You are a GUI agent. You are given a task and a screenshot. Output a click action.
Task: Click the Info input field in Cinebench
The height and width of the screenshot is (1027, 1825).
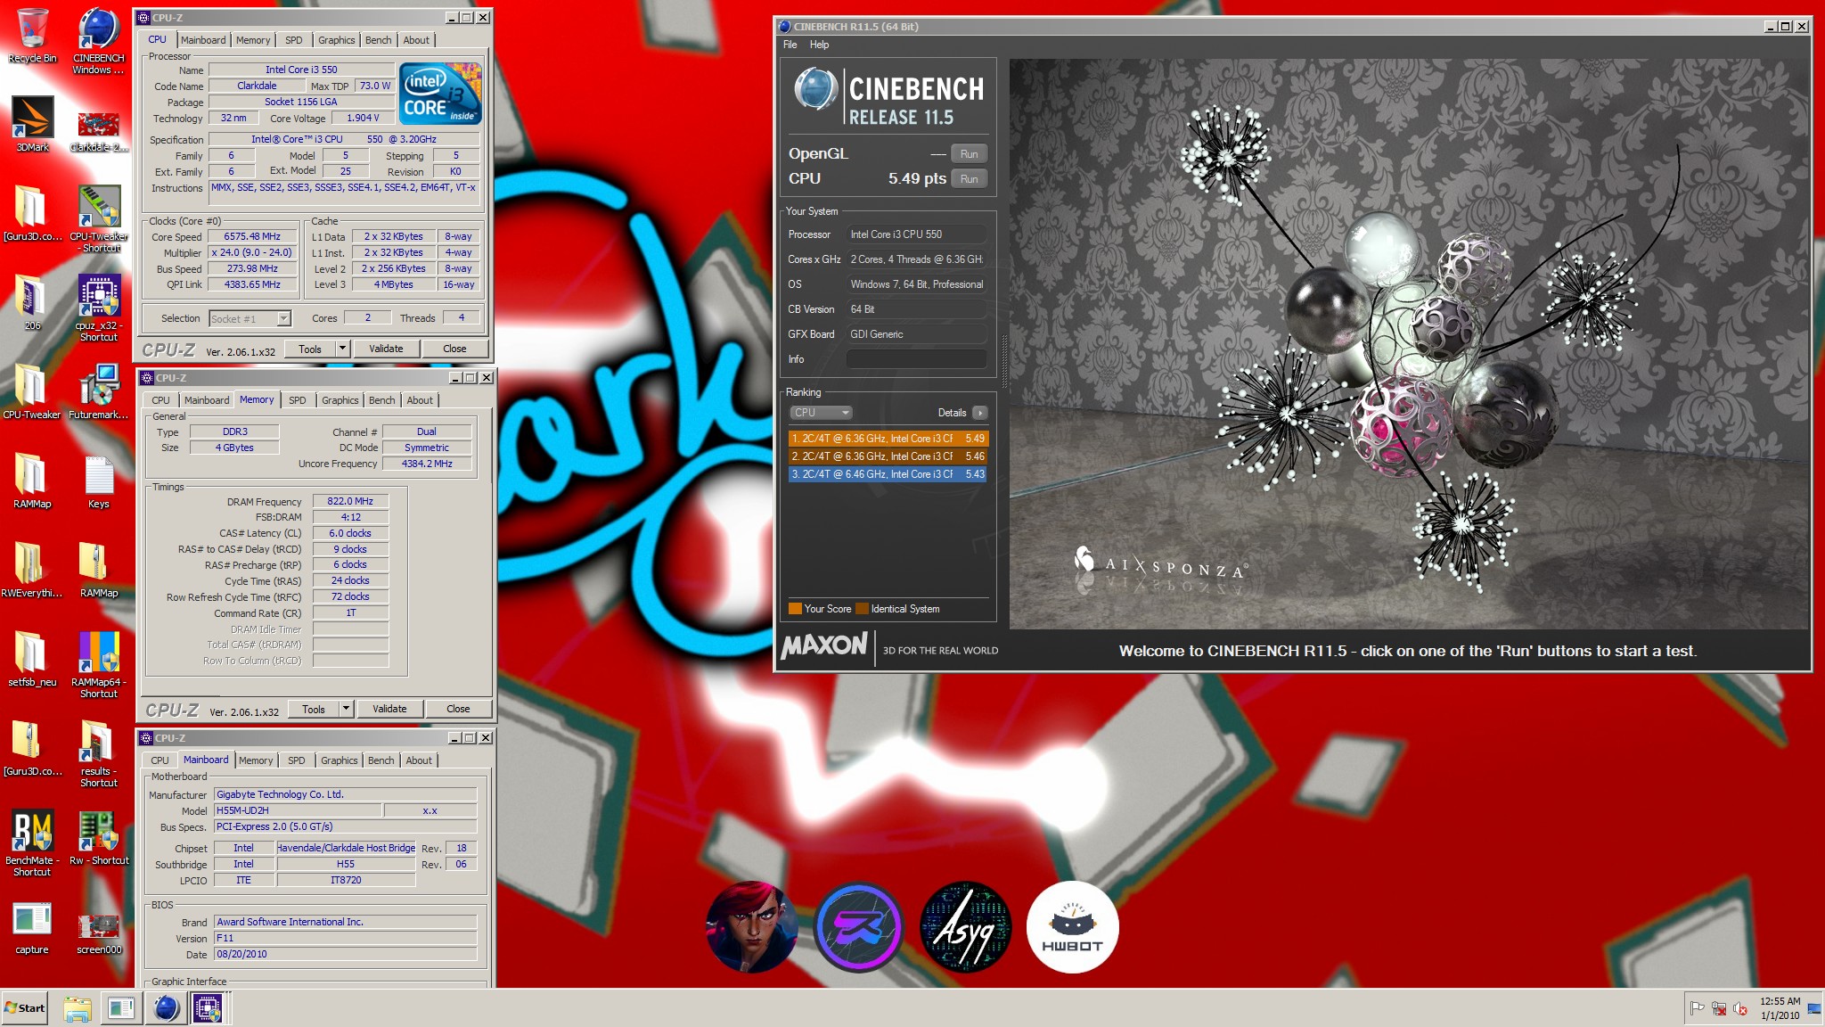916,359
